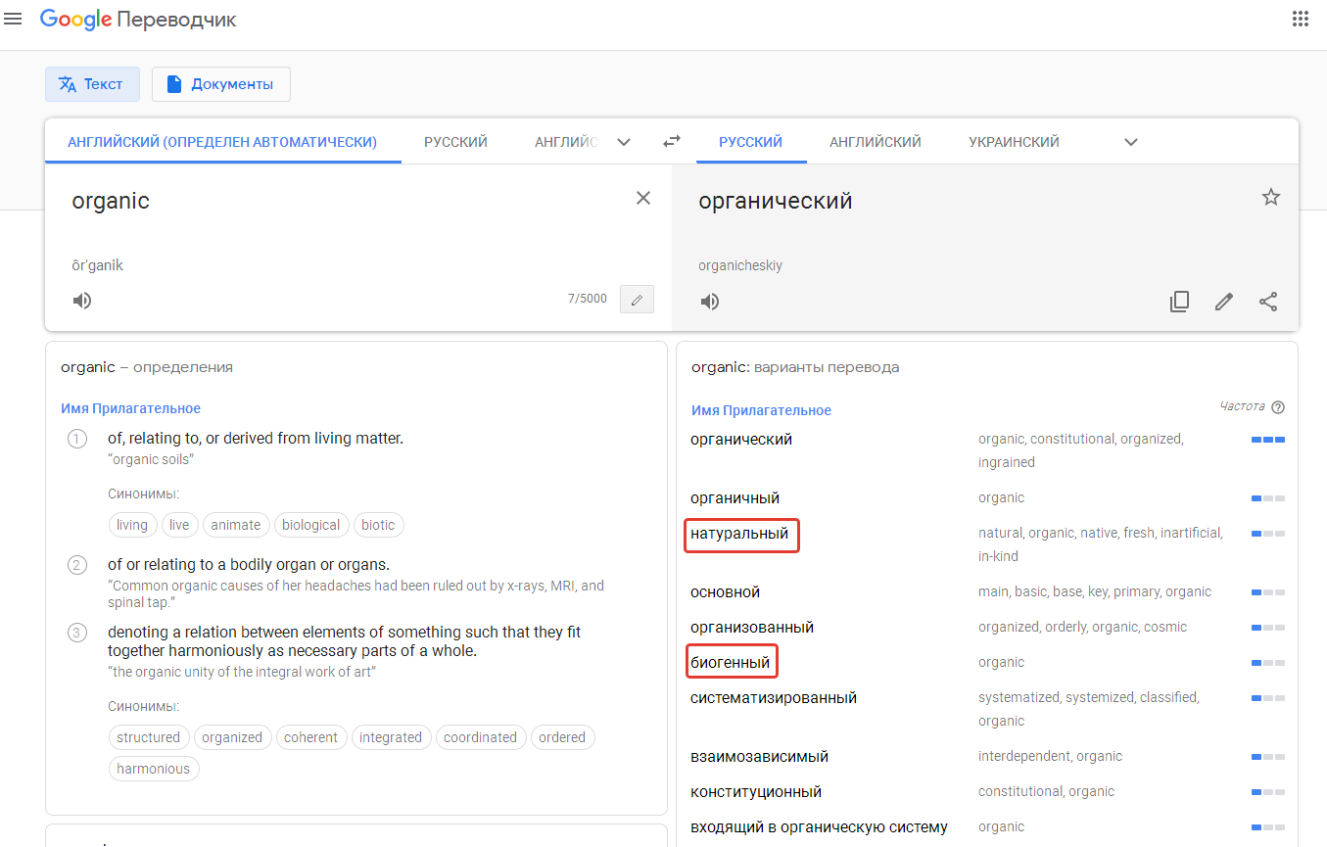Click synonym chip organized
Viewport: 1327px width, 847px height.
[232, 737]
